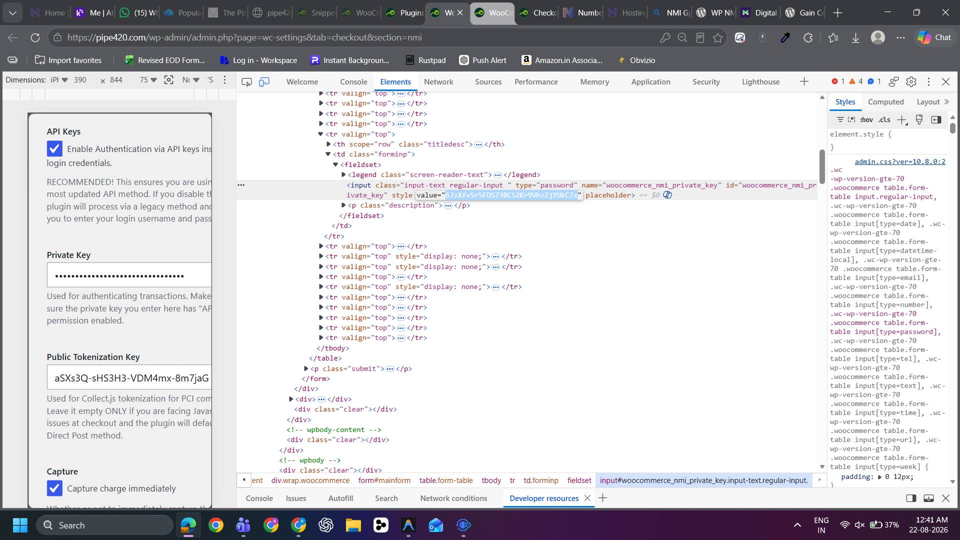This screenshot has height=540, width=960.
Task: Open File Explorer from taskbar
Action: tap(353, 525)
